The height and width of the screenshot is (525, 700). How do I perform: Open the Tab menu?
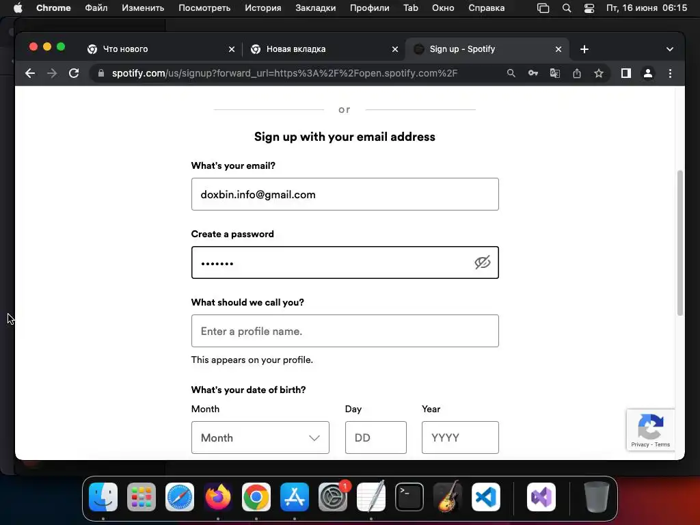coord(411,8)
